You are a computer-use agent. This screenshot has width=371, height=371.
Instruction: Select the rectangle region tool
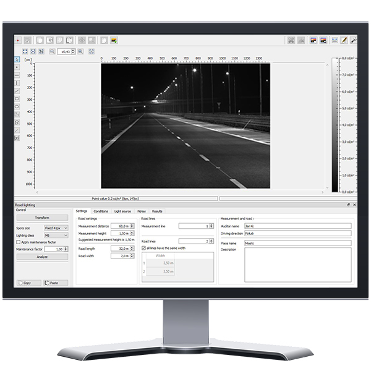pyautogui.click(x=17, y=98)
